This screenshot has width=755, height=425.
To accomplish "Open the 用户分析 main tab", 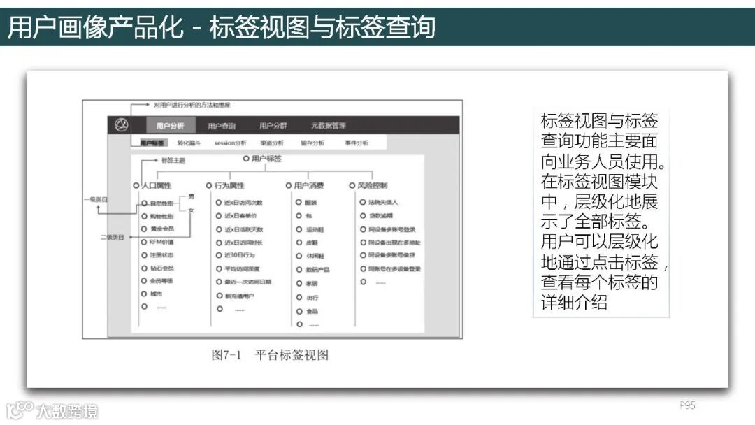I will [171, 125].
